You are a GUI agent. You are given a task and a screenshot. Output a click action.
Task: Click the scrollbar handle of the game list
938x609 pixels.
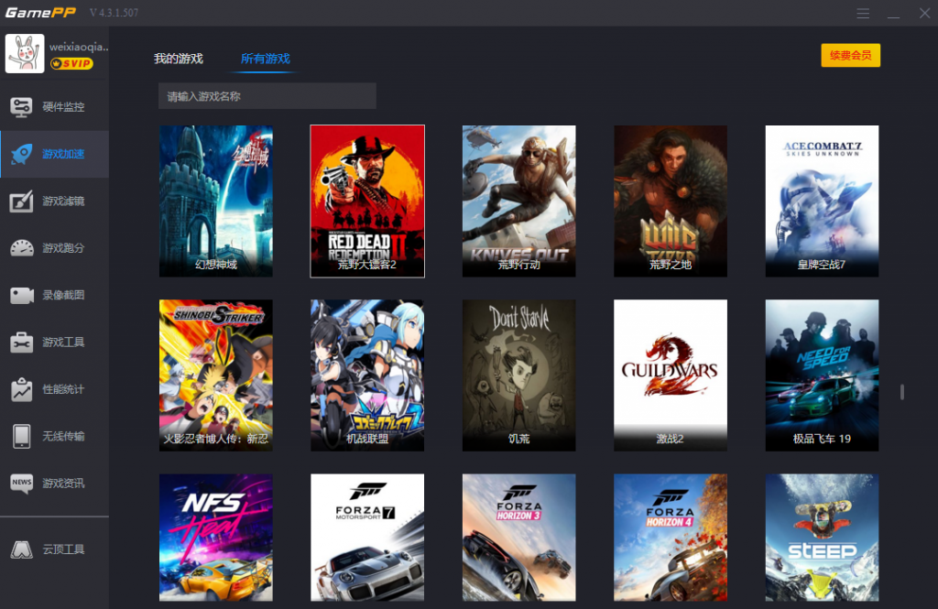[902, 392]
